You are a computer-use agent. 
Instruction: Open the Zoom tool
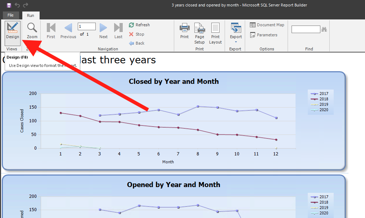(x=32, y=31)
